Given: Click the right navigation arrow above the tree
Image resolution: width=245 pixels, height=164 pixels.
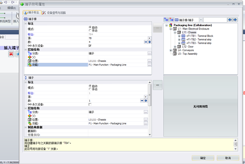Looking at the screenshot, I should (235, 20).
